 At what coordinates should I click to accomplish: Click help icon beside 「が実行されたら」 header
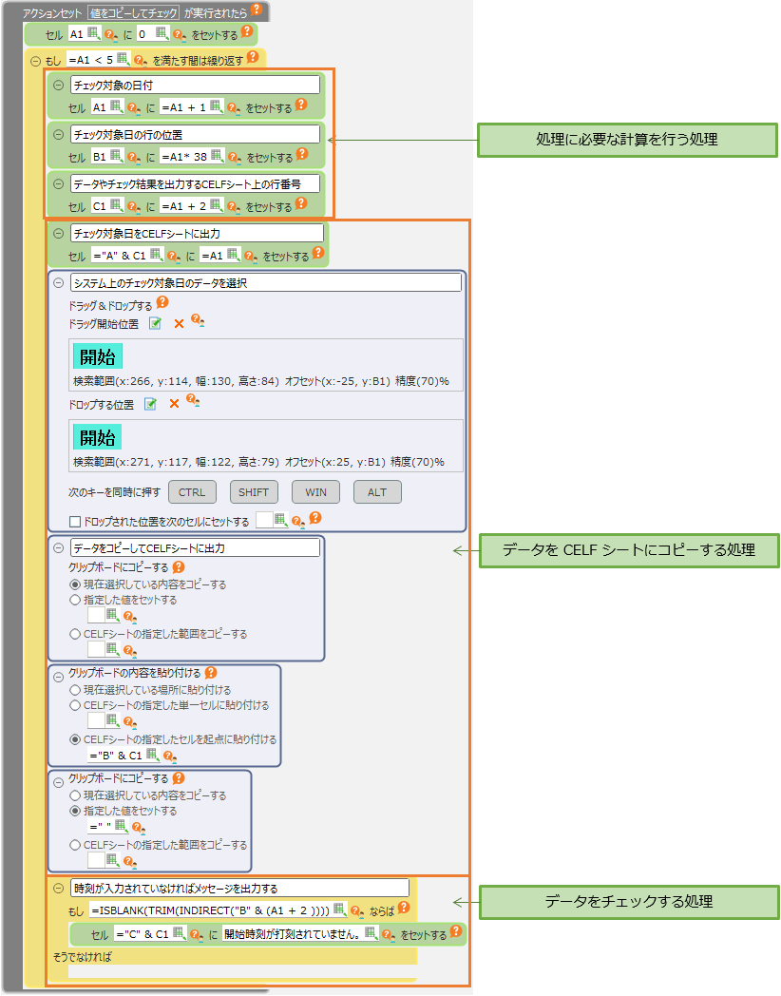(256, 10)
